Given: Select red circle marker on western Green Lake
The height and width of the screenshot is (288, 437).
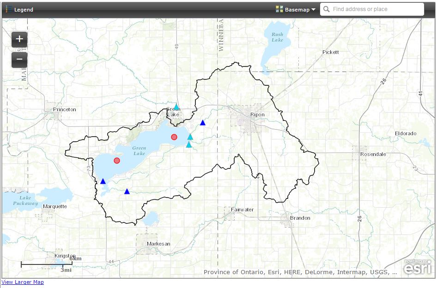Looking at the screenshot, I should pyautogui.click(x=117, y=161).
